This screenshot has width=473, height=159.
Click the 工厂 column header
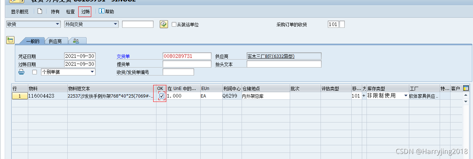pos(424,89)
